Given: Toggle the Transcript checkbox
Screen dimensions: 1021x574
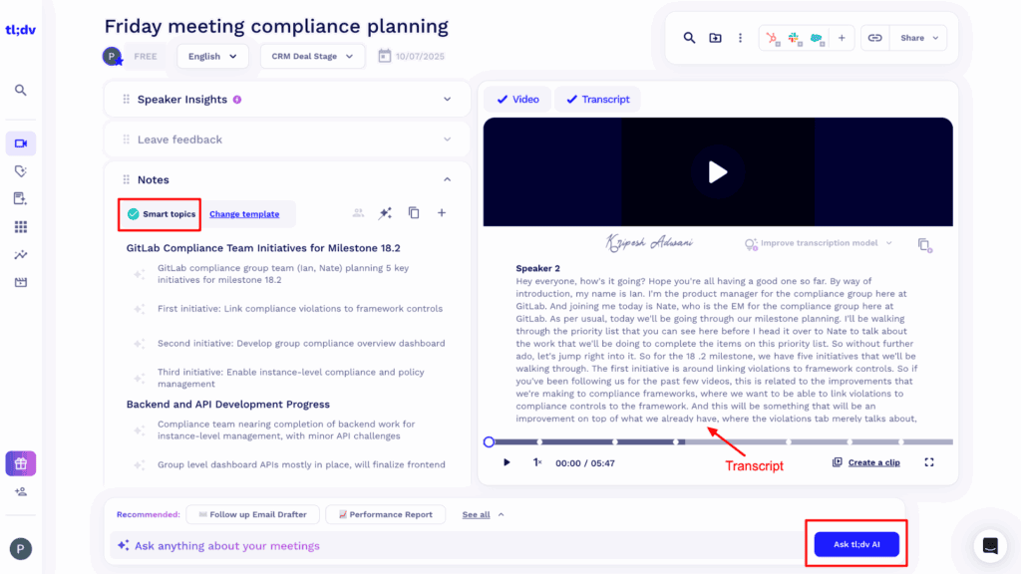Looking at the screenshot, I should pyautogui.click(x=596, y=99).
